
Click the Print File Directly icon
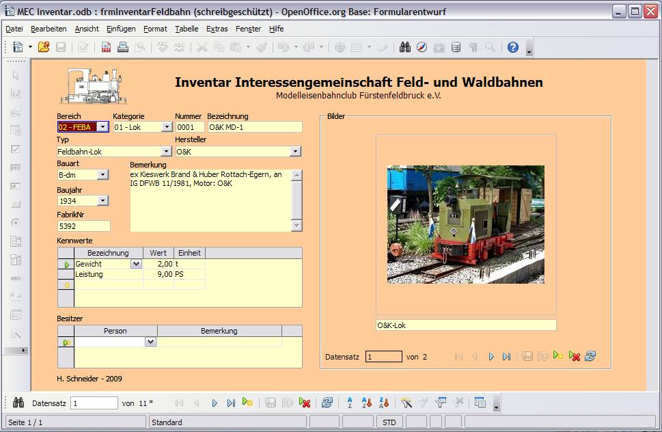coord(122,46)
